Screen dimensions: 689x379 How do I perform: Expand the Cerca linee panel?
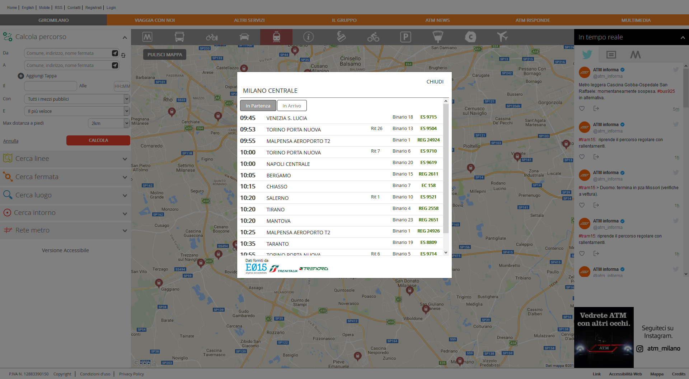[65, 159]
